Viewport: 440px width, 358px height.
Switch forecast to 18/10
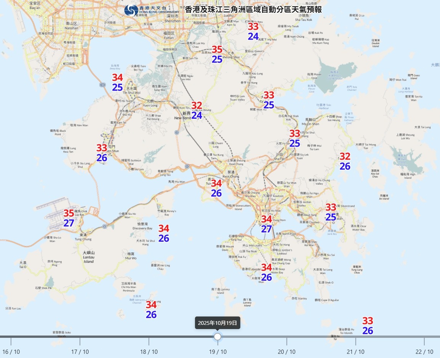point(149,341)
